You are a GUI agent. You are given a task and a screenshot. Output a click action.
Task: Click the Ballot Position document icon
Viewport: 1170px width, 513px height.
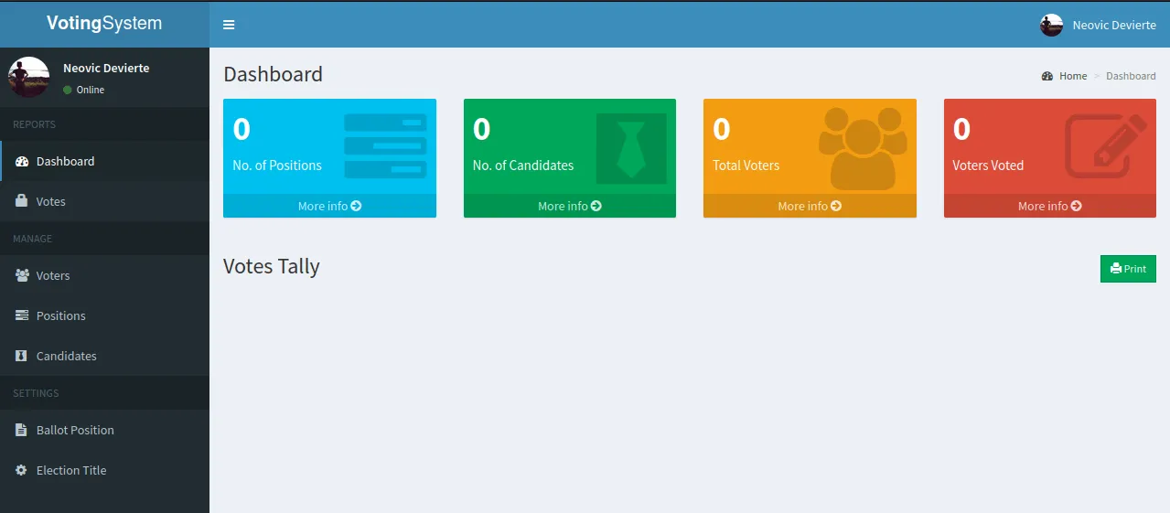(22, 430)
